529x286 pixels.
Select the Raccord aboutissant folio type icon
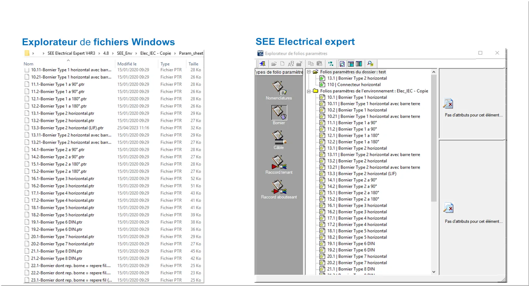click(x=279, y=187)
